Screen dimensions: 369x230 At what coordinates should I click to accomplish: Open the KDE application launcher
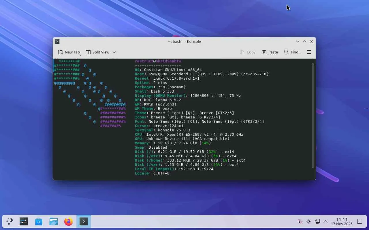(x=10, y=221)
